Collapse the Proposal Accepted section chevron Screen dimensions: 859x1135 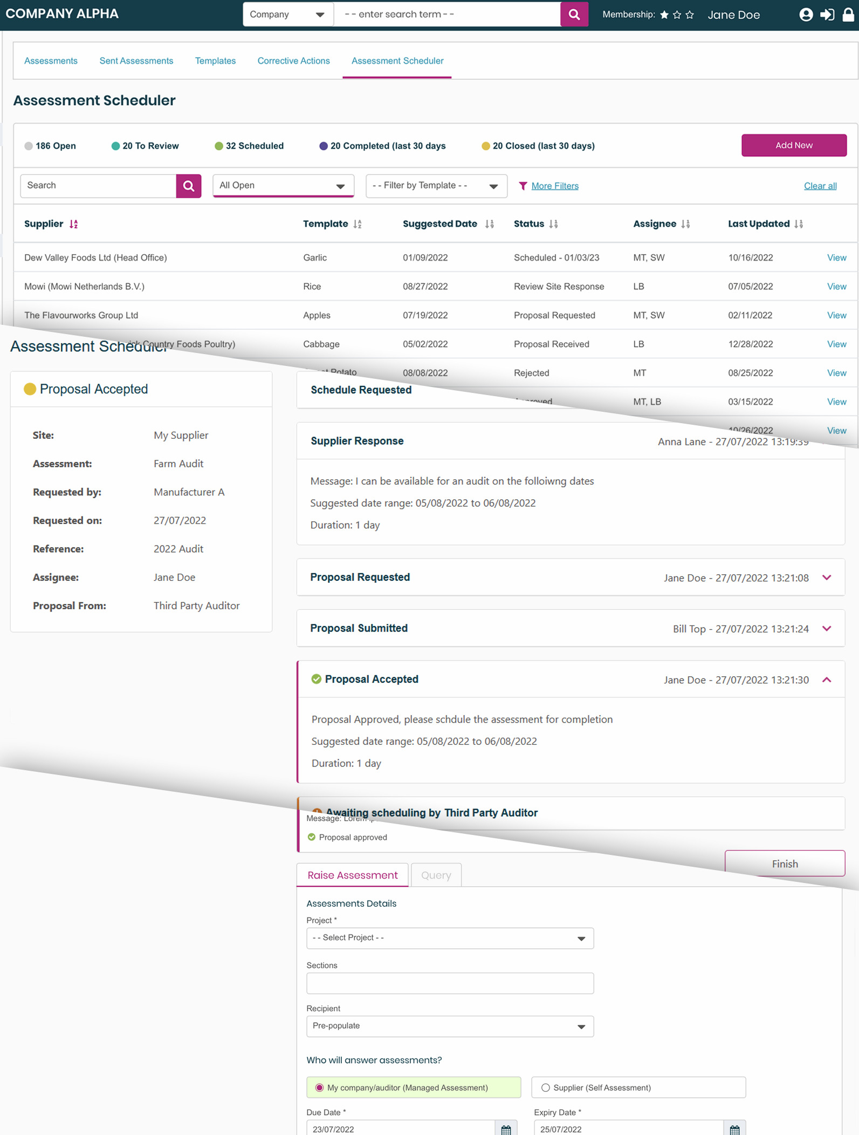tap(827, 679)
